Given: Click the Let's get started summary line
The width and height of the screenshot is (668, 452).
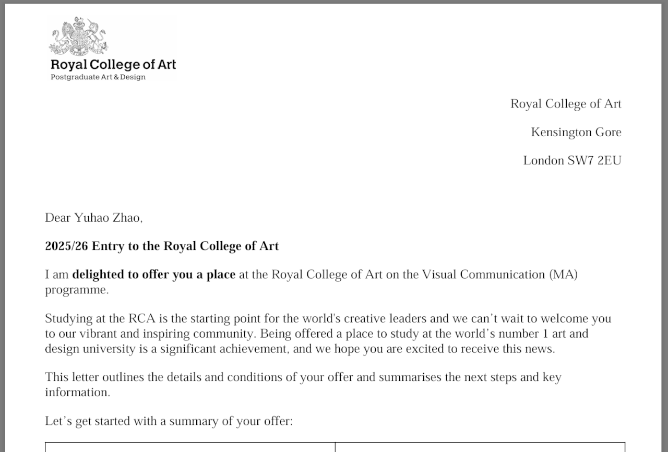Looking at the screenshot, I should (x=169, y=421).
